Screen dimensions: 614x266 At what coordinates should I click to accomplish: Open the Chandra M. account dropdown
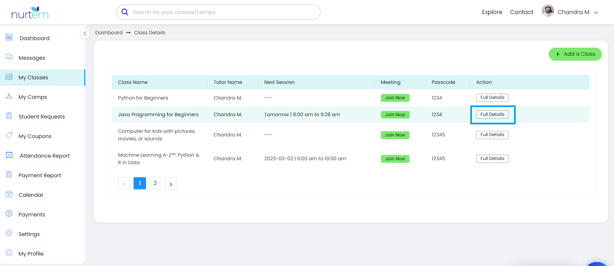click(x=570, y=12)
